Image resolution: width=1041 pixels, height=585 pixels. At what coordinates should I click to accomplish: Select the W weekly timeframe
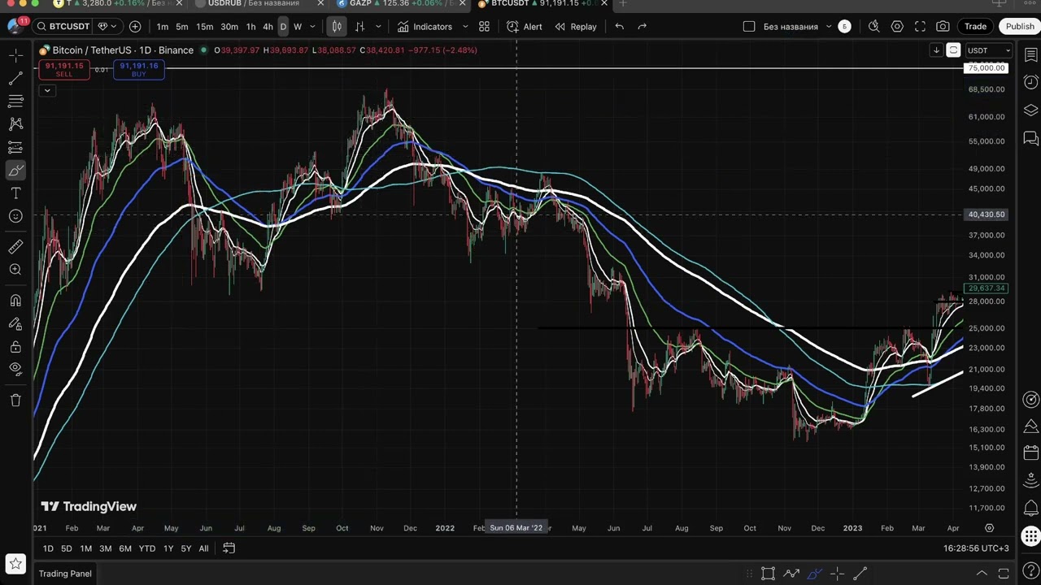(x=298, y=27)
